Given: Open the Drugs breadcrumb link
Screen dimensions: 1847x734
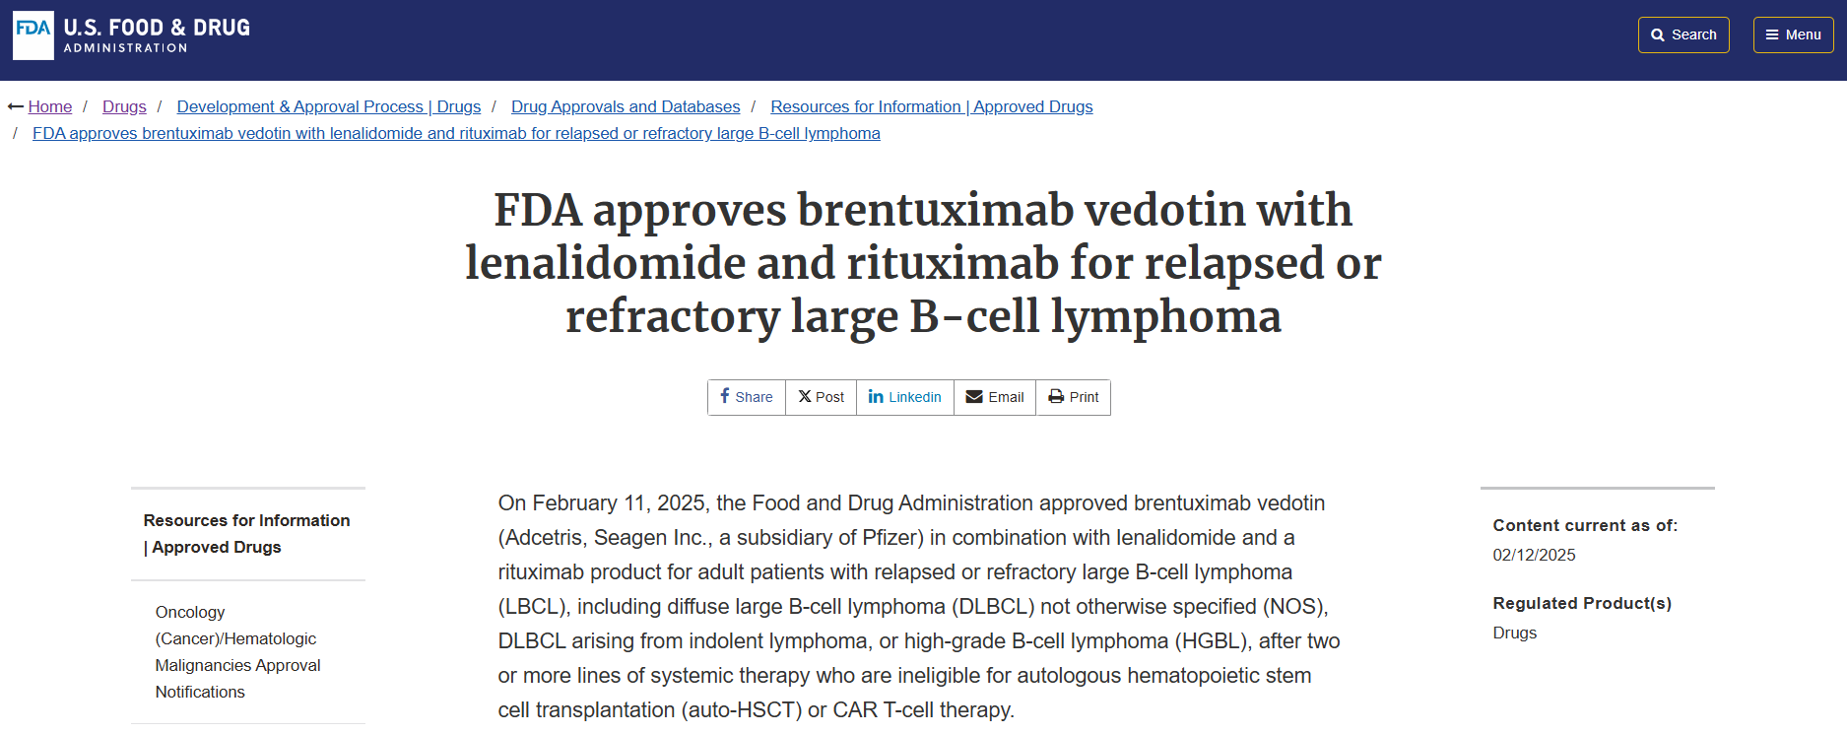Looking at the screenshot, I should pyautogui.click(x=124, y=106).
